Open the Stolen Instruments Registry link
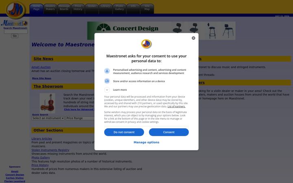Viewport: 293px width, 183px height. (50, 150)
